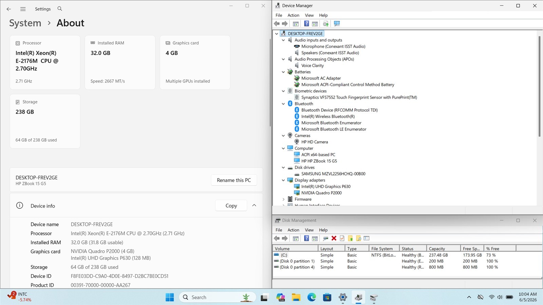Viewport: 543px width, 305px height.
Task: Open the Help icon in Disk Management toolbar
Action: 306,239
